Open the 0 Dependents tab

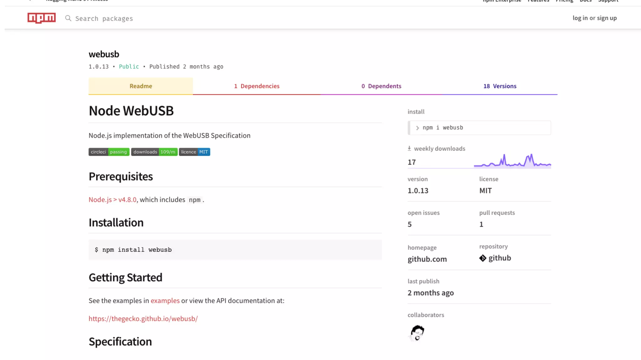tap(381, 86)
